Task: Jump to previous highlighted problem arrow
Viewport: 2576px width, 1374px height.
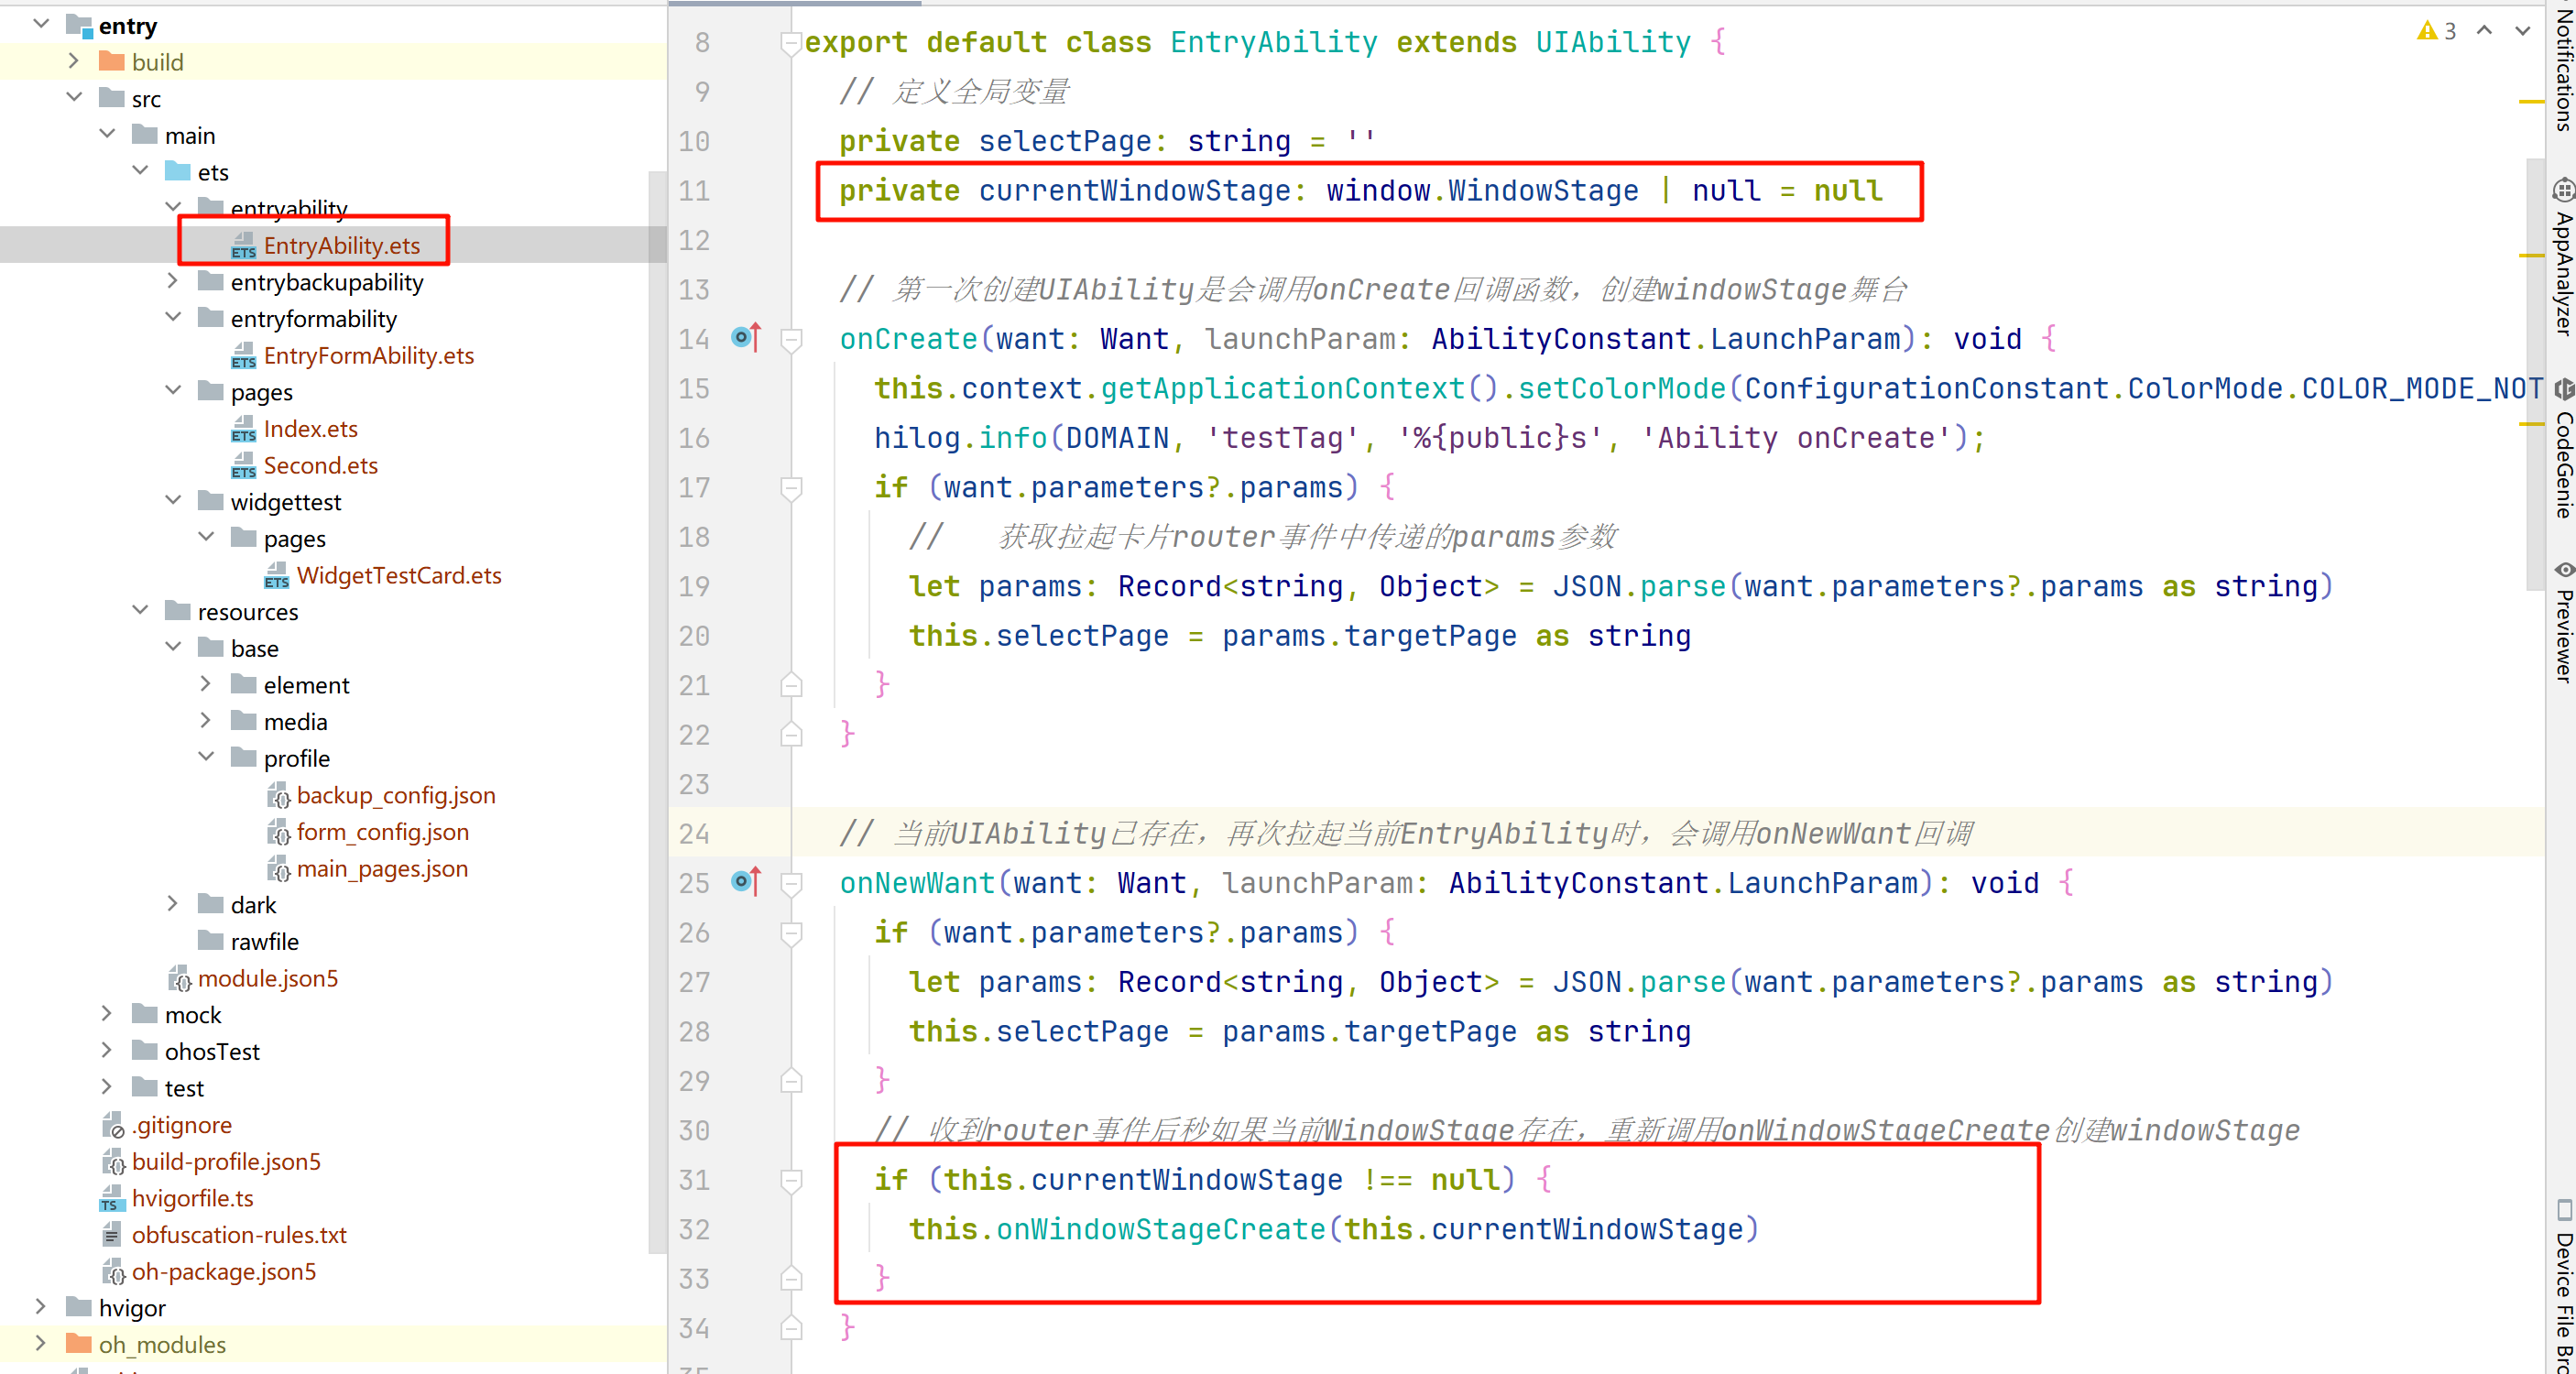Action: click(2484, 31)
